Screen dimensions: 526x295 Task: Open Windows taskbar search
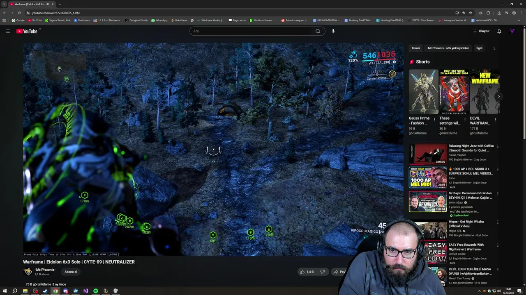[x=15, y=291]
